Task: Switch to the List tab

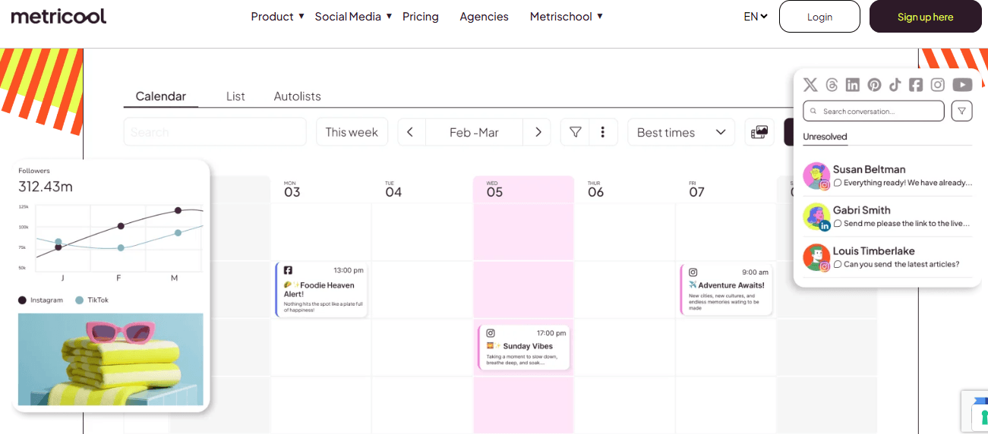Action: [x=235, y=96]
